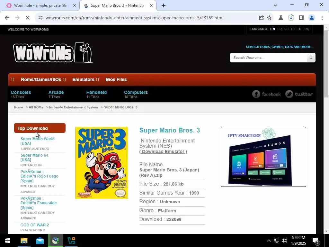Viewport: 329px width, 247px height.
Task: Open the Windows Start menu
Action: tap(8, 241)
